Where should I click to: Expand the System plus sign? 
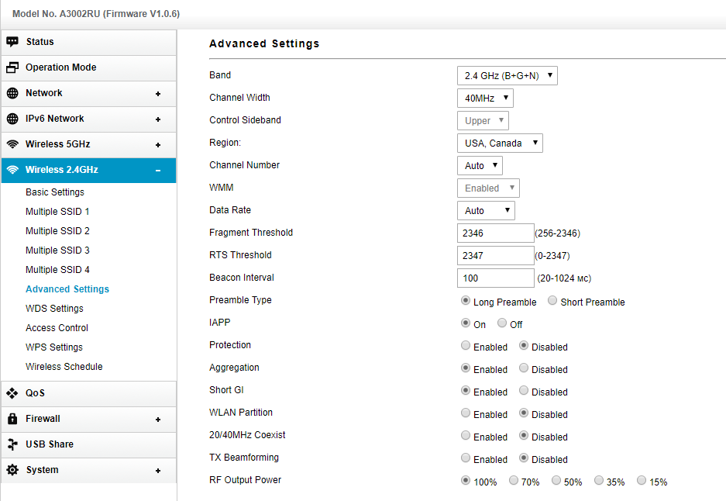(x=158, y=471)
